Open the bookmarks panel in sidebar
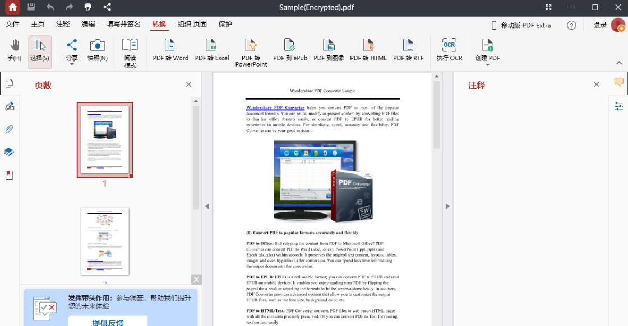 [10, 175]
